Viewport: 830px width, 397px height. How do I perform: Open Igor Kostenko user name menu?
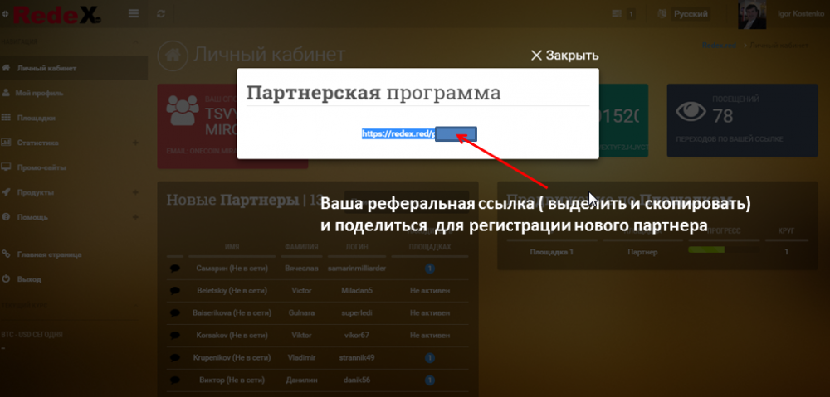[800, 13]
